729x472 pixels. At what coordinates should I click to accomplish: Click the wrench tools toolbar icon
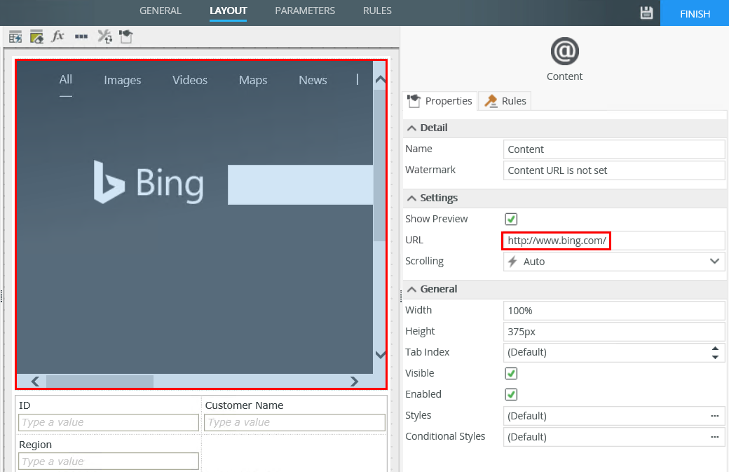coord(104,36)
